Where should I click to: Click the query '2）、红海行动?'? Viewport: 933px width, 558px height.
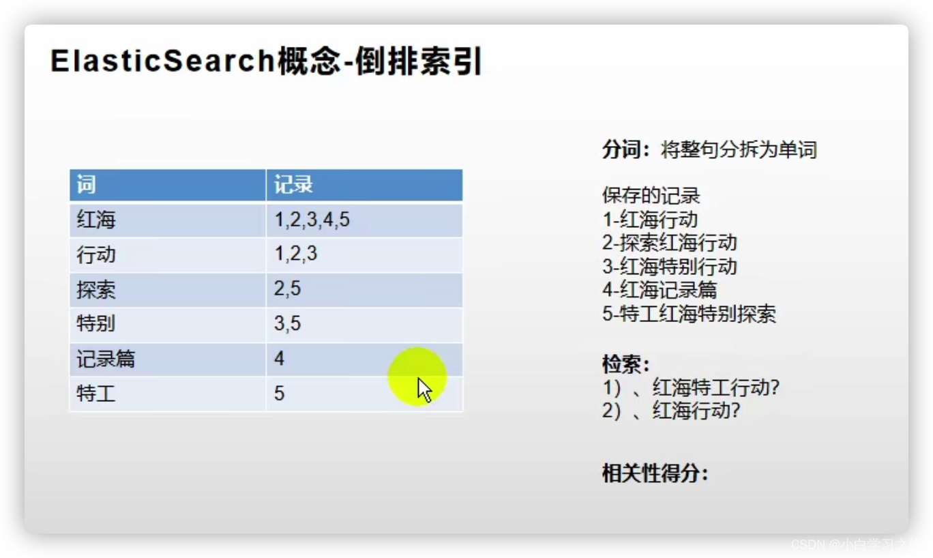[671, 411]
